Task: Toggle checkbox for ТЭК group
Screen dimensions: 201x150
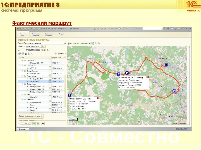Action: click(50, 94)
